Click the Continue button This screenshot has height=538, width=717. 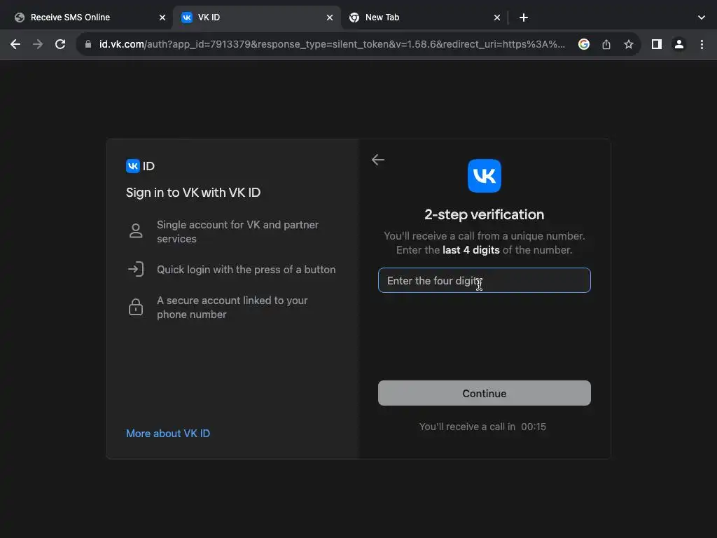(485, 393)
